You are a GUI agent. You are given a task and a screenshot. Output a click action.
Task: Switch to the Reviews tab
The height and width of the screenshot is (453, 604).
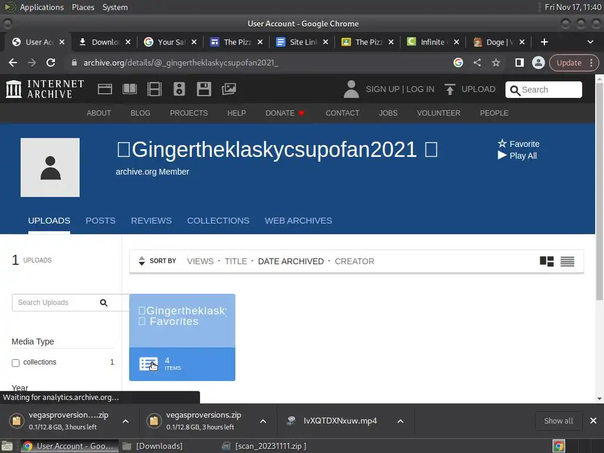[x=152, y=221]
